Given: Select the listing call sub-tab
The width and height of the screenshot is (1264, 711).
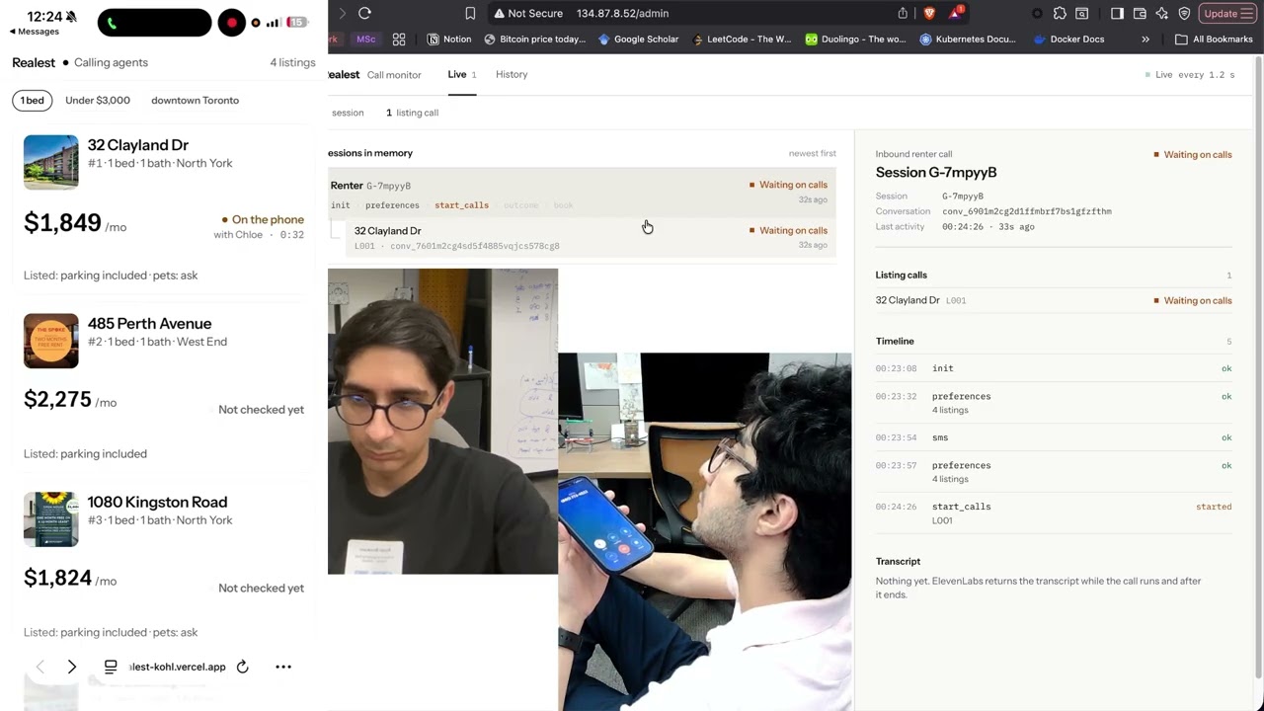Looking at the screenshot, I should pyautogui.click(x=412, y=113).
